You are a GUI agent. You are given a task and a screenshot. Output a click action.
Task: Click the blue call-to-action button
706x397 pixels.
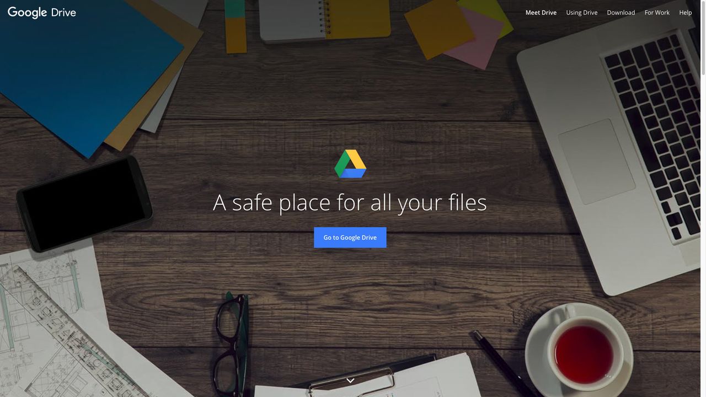[350, 237]
